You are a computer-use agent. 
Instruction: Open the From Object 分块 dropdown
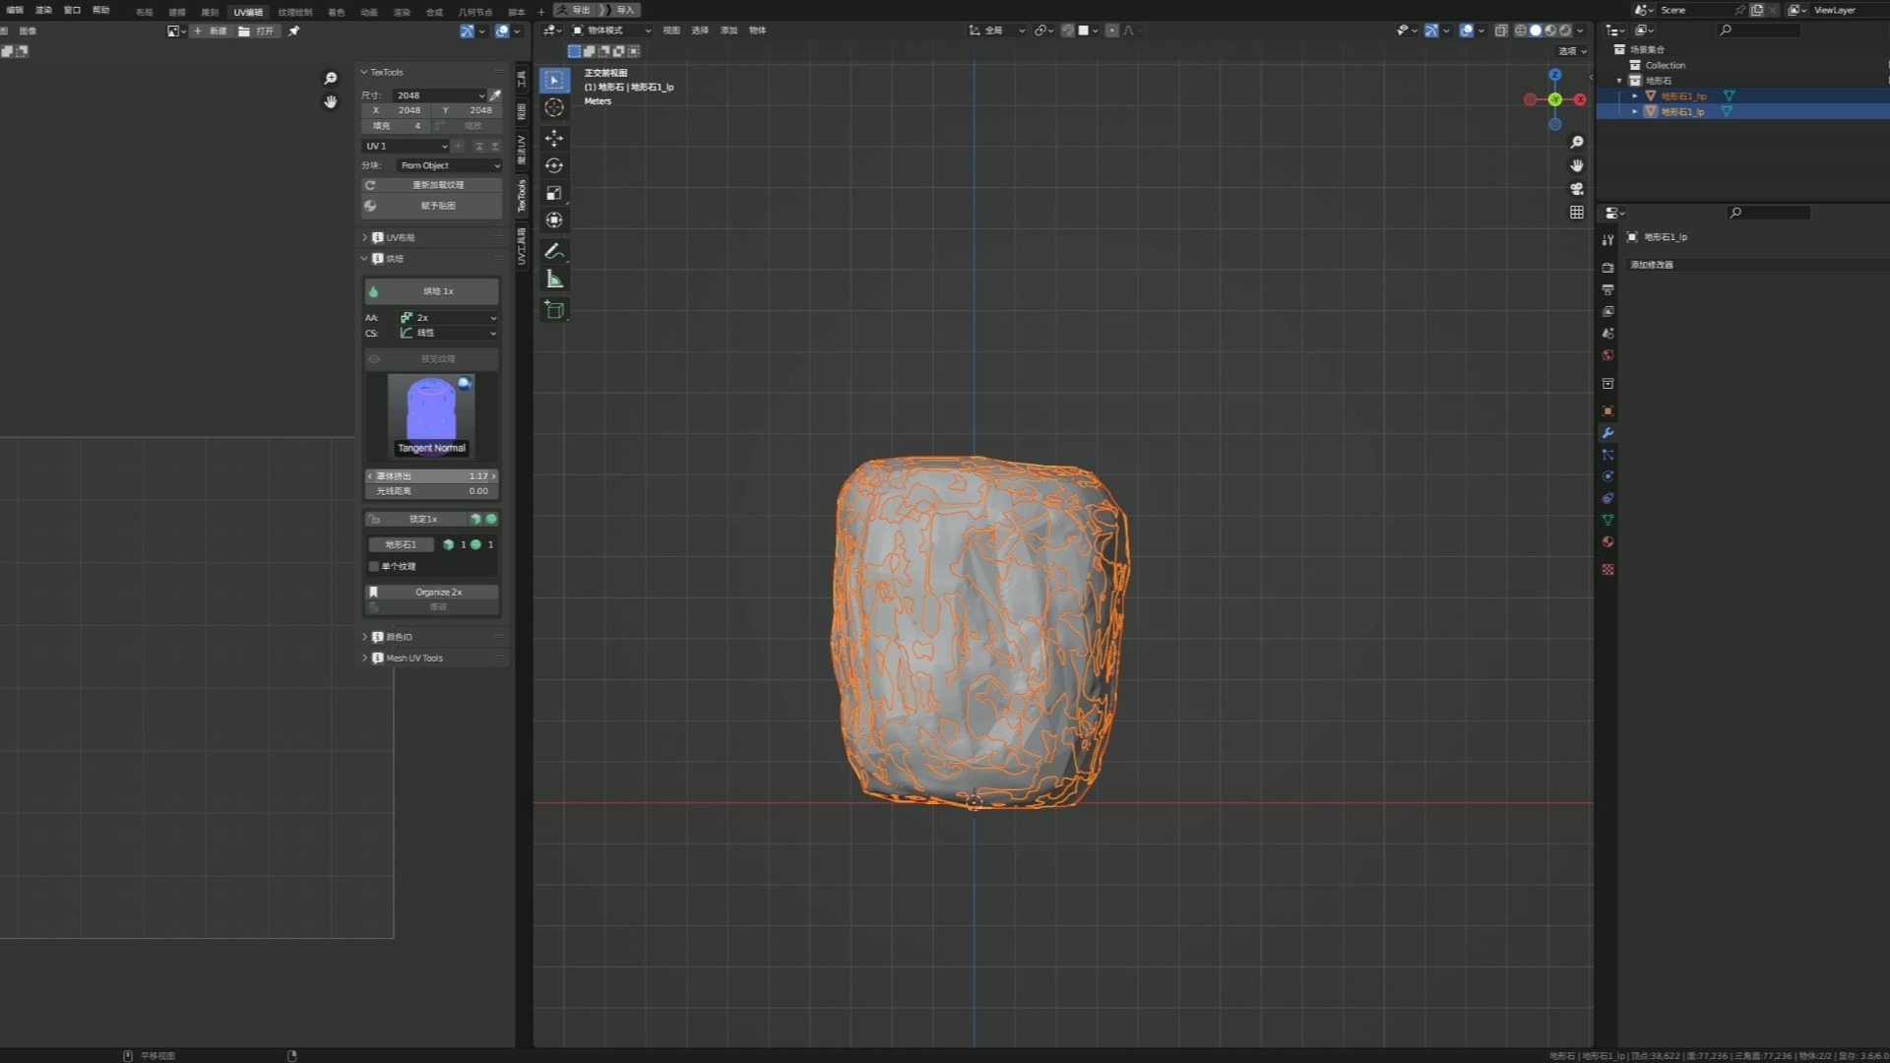pos(448,165)
